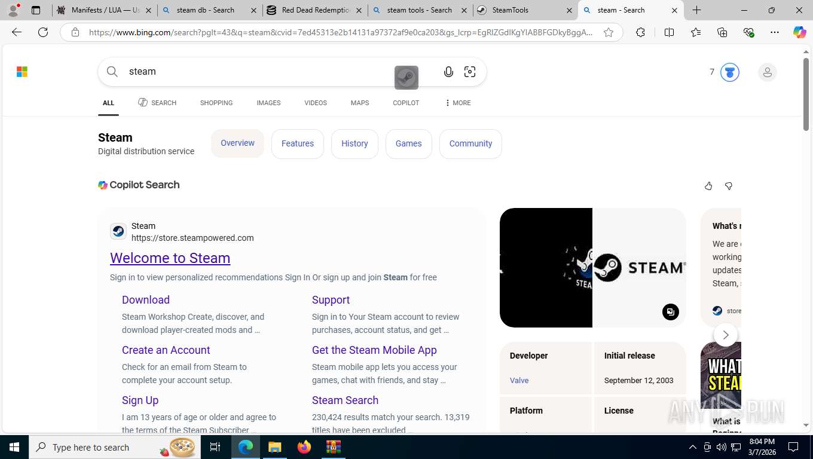Close the steam - Search tab

tap(675, 10)
